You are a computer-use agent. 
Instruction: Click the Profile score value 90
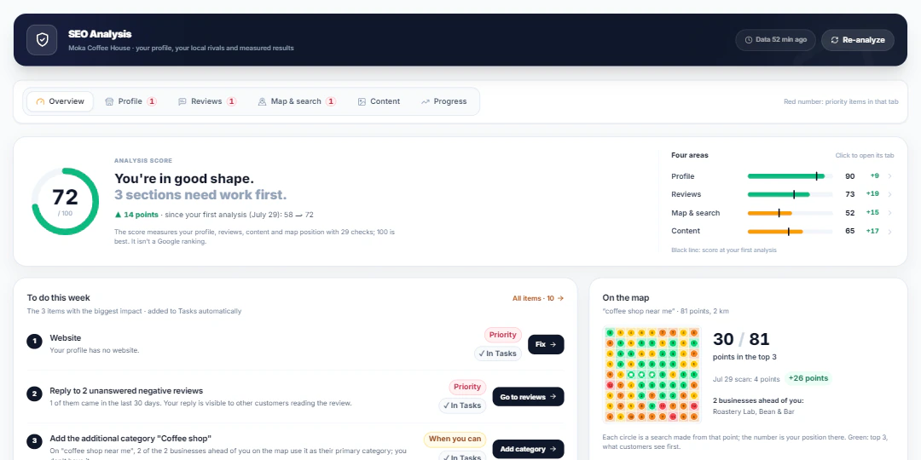coord(850,176)
